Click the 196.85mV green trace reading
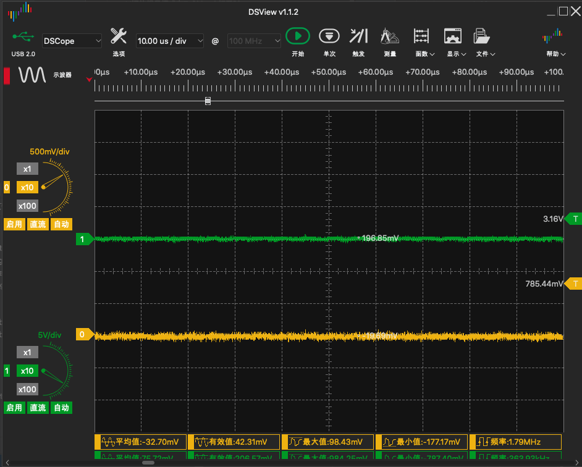Image resolution: width=582 pixels, height=467 pixels. [x=380, y=238]
